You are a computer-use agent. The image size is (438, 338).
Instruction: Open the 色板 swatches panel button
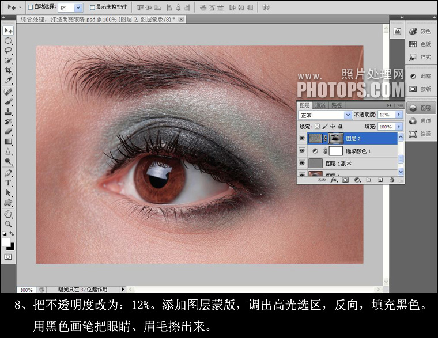(421, 44)
